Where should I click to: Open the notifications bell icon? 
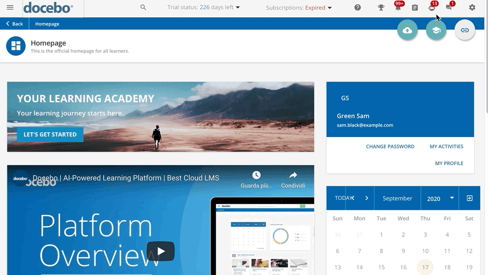398,7
